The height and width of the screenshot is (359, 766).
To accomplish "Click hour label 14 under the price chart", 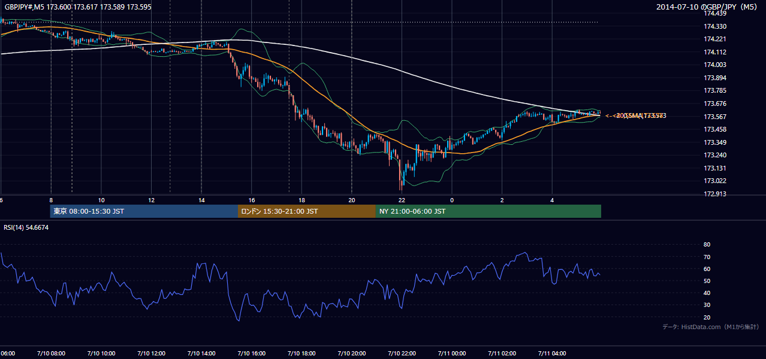I will click(x=201, y=200).
